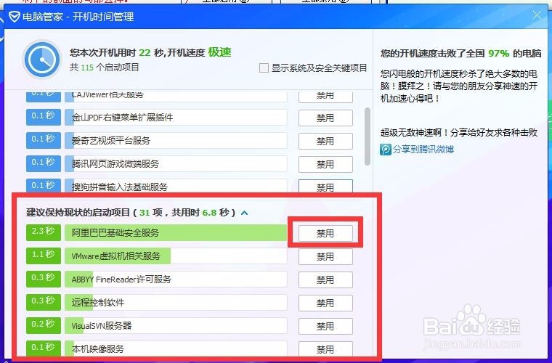Enable 显示系统及安全关键项目 checkbox
552x363 pixels.
(264, 68)
